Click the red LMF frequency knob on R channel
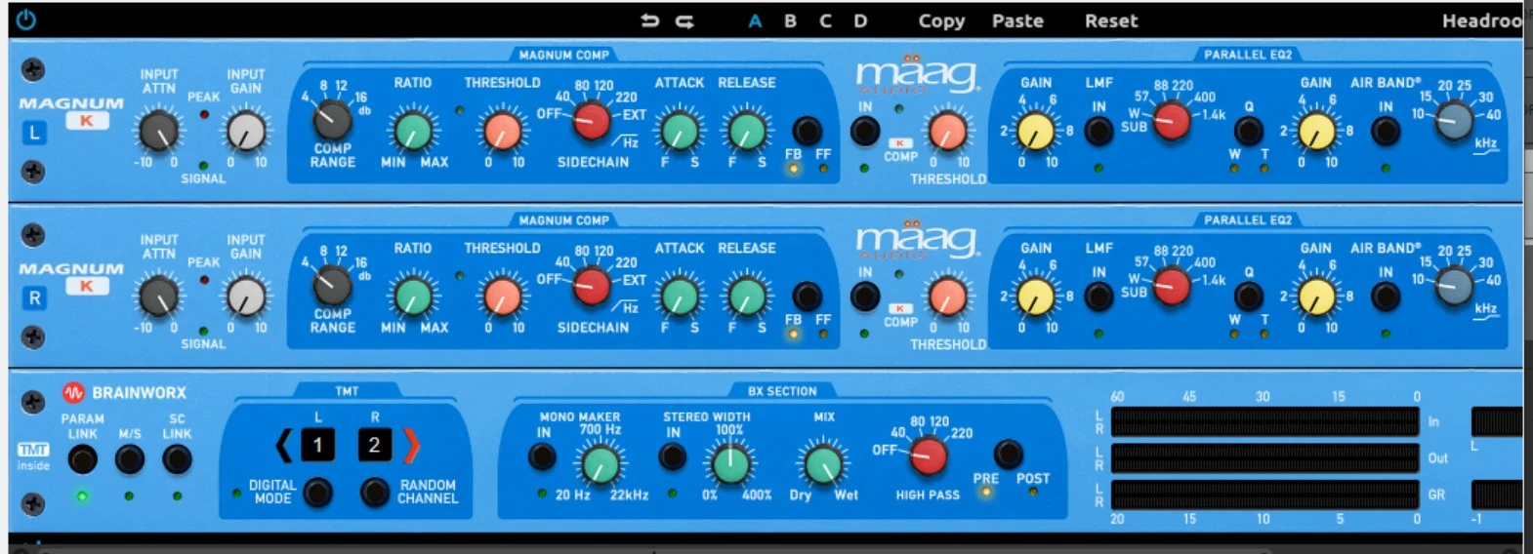This screenshot has width=1533, height=554. (x=1172, y=287)
